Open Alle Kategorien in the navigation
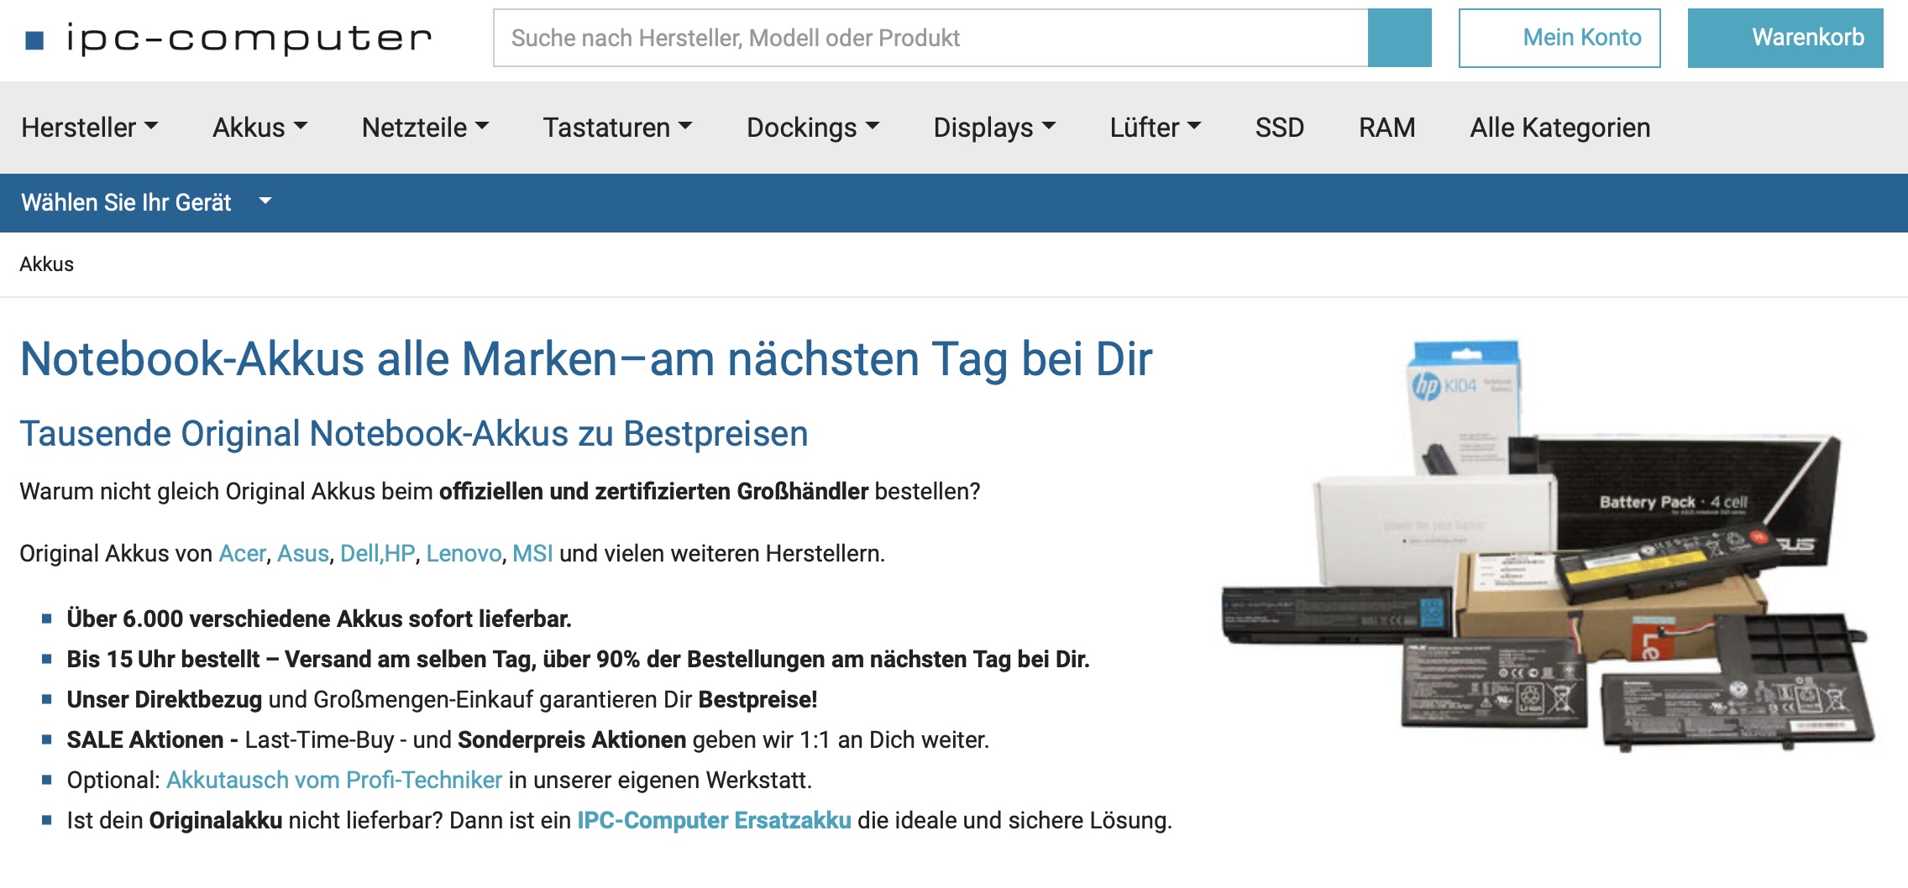 (x=1559, y=128)
